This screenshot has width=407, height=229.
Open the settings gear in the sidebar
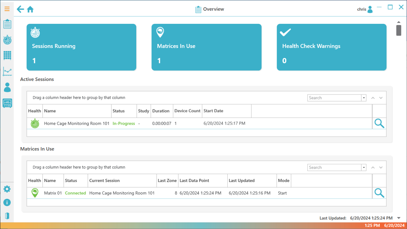coord(7,189)
